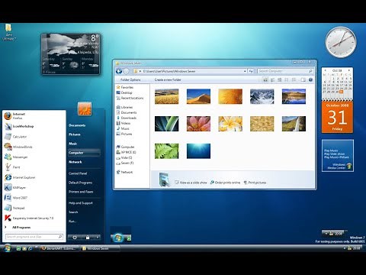This screenshot has height=275, width=366.
Task: Select the Vista drive in navigation pane
Action: tap(124, 157)
